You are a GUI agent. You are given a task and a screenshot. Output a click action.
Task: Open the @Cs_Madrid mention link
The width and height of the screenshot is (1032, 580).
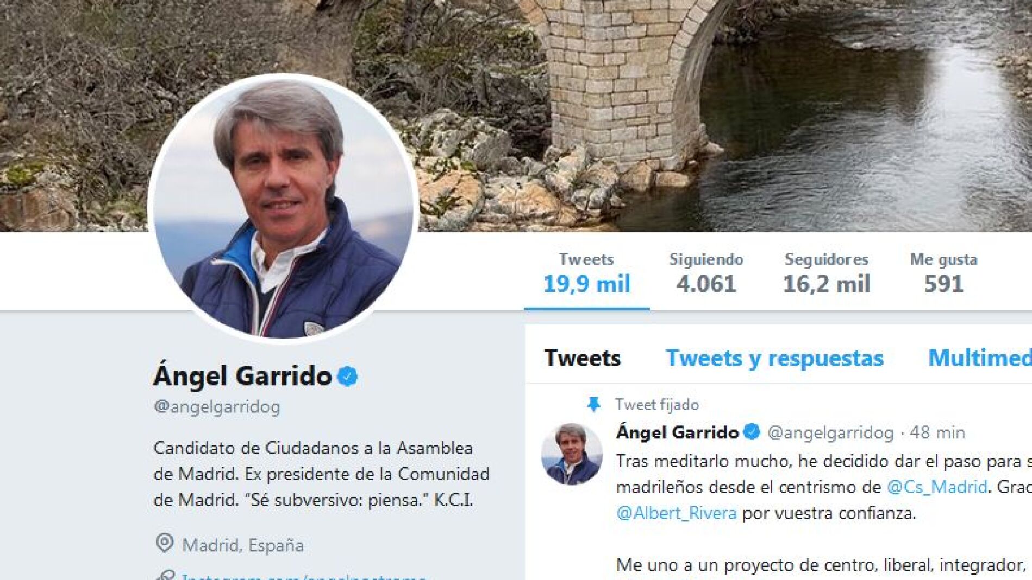937,487
